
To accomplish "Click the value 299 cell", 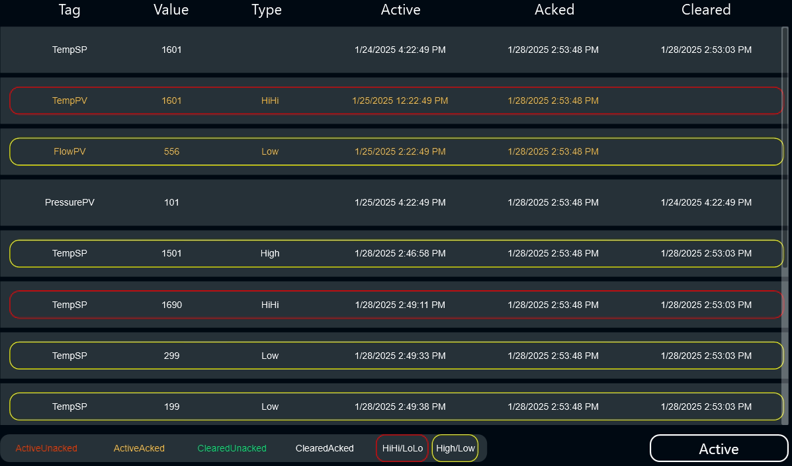I will (x=172, y=356).
